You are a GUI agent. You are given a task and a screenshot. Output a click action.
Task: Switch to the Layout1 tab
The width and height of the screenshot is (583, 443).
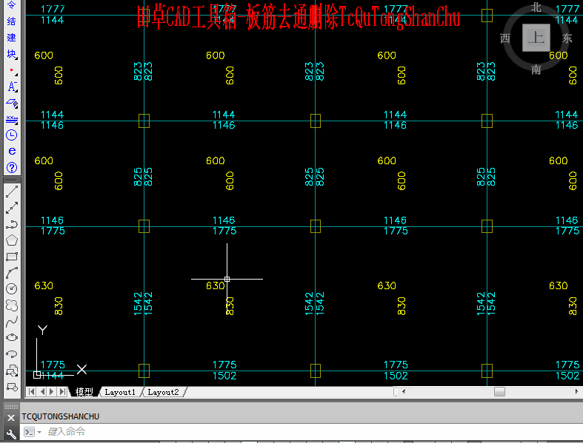(120, 392)
